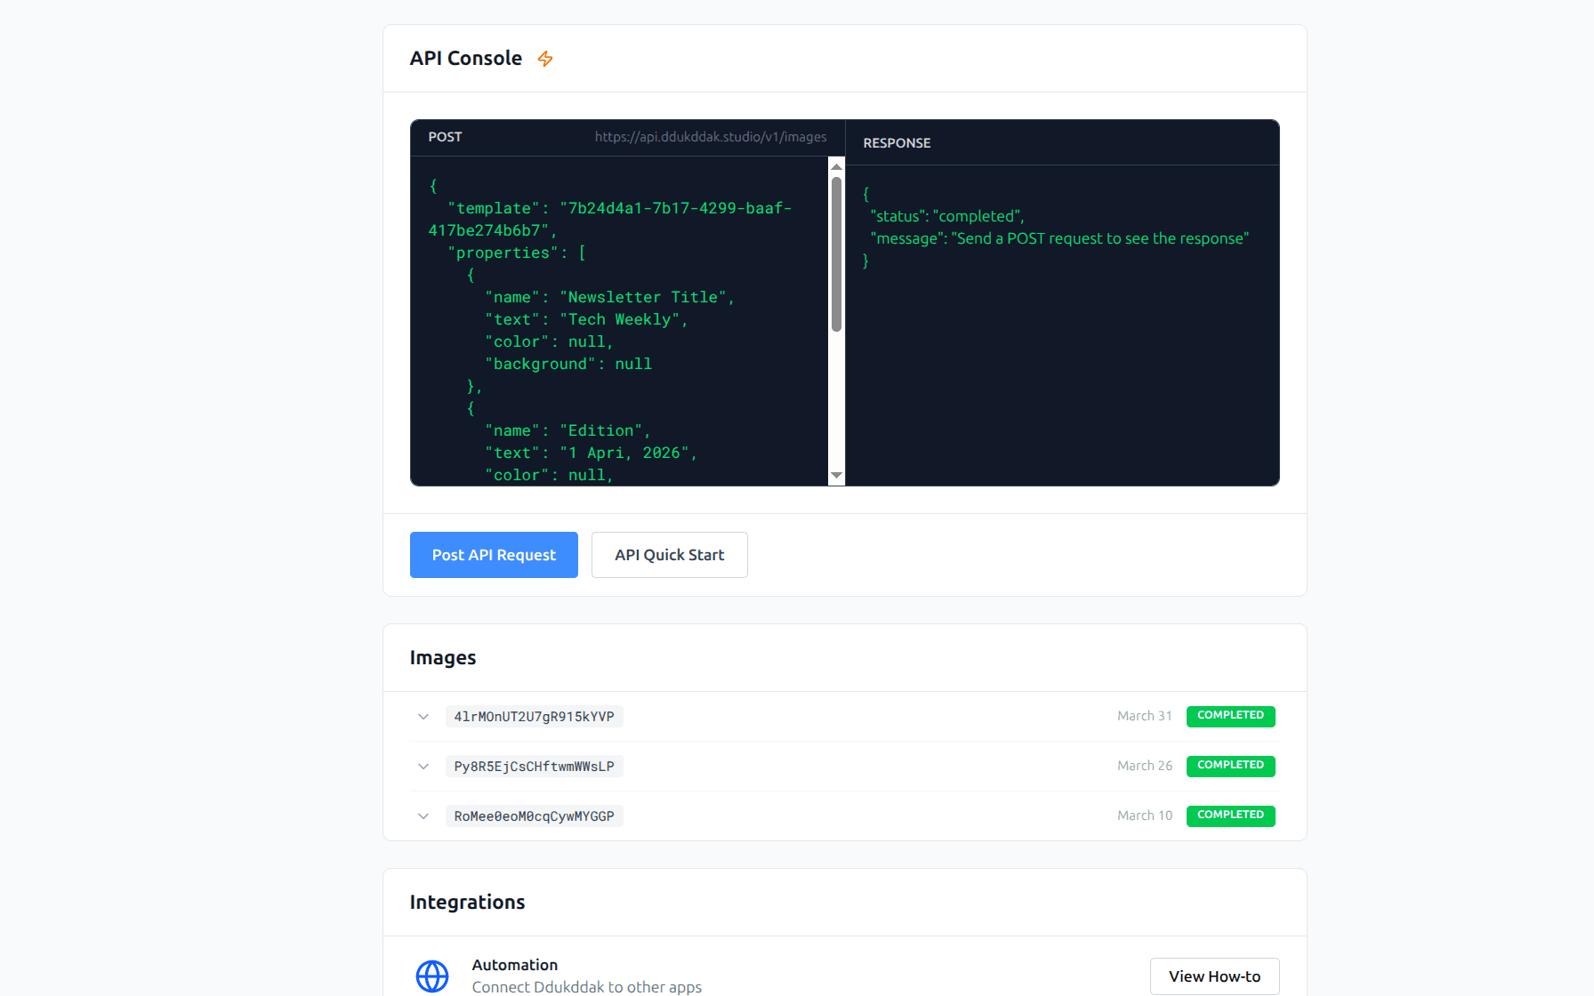Switch to the RESPONSE panel header
Viewport: 1594px width, 996px height.
tap(896, 142)
